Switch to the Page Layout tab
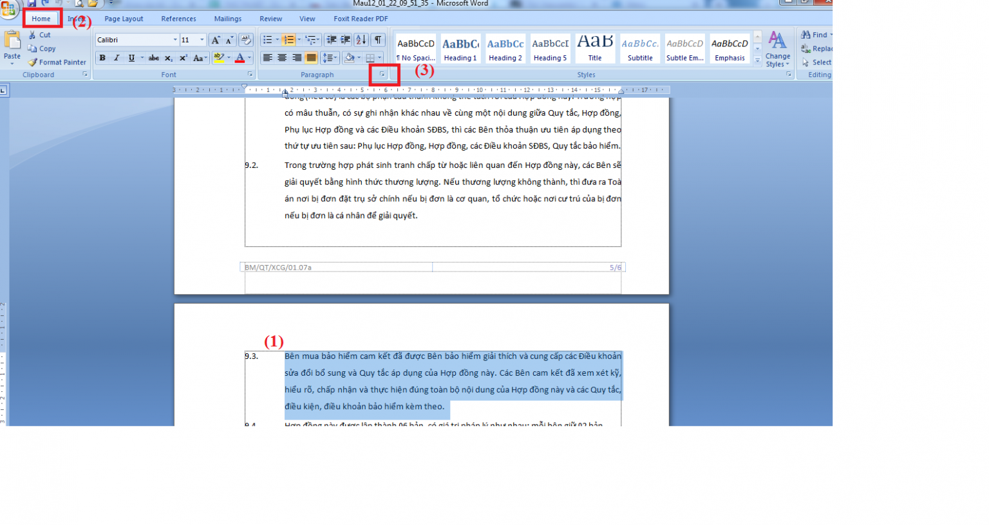This screenshot has width=989, height=525. (x=124, y=19)
